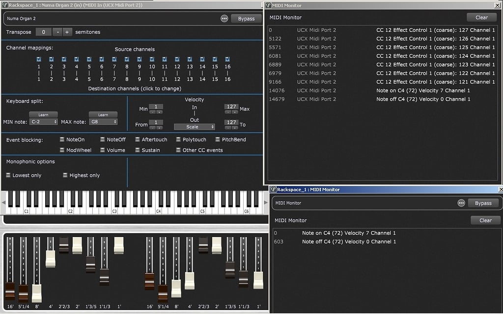This screenshot has width=503, height=314.
Task: Enable the Lowest only monophonic option
Action: (8, 175)
